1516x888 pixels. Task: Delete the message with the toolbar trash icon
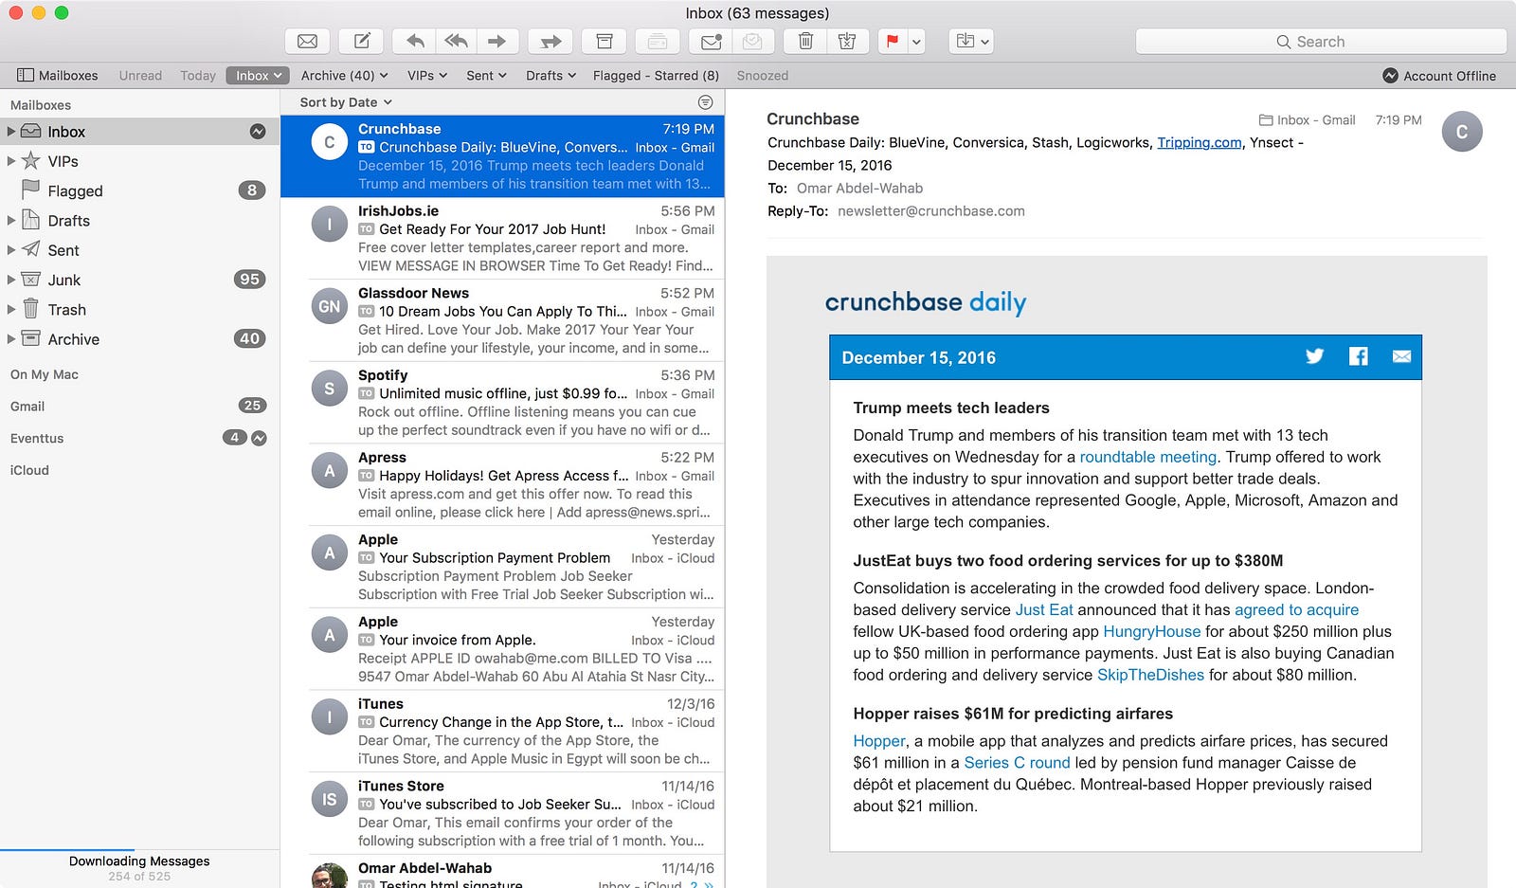(x=805, y=41)
